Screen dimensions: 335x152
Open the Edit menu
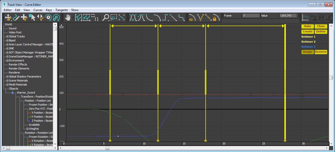pyautogui.click(x=18, y=10)
